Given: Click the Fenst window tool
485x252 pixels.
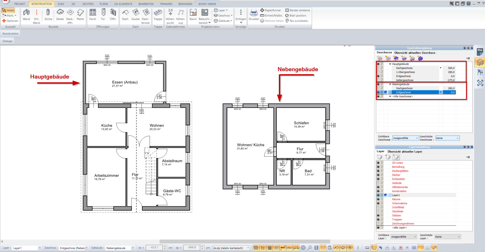Looking at the screenshot, I should [x=93, y=15].
